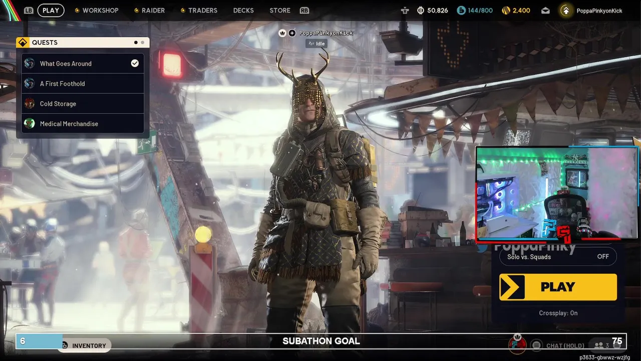This screenshot has width=641, height=361.
Task: Click the CHAT (HOLD) prompt
Action: point(565,345)
